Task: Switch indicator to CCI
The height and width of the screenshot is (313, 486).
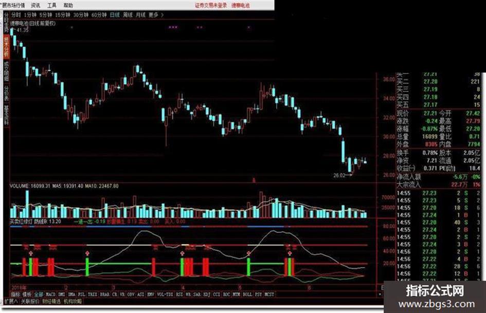Action: coord(217,294)
